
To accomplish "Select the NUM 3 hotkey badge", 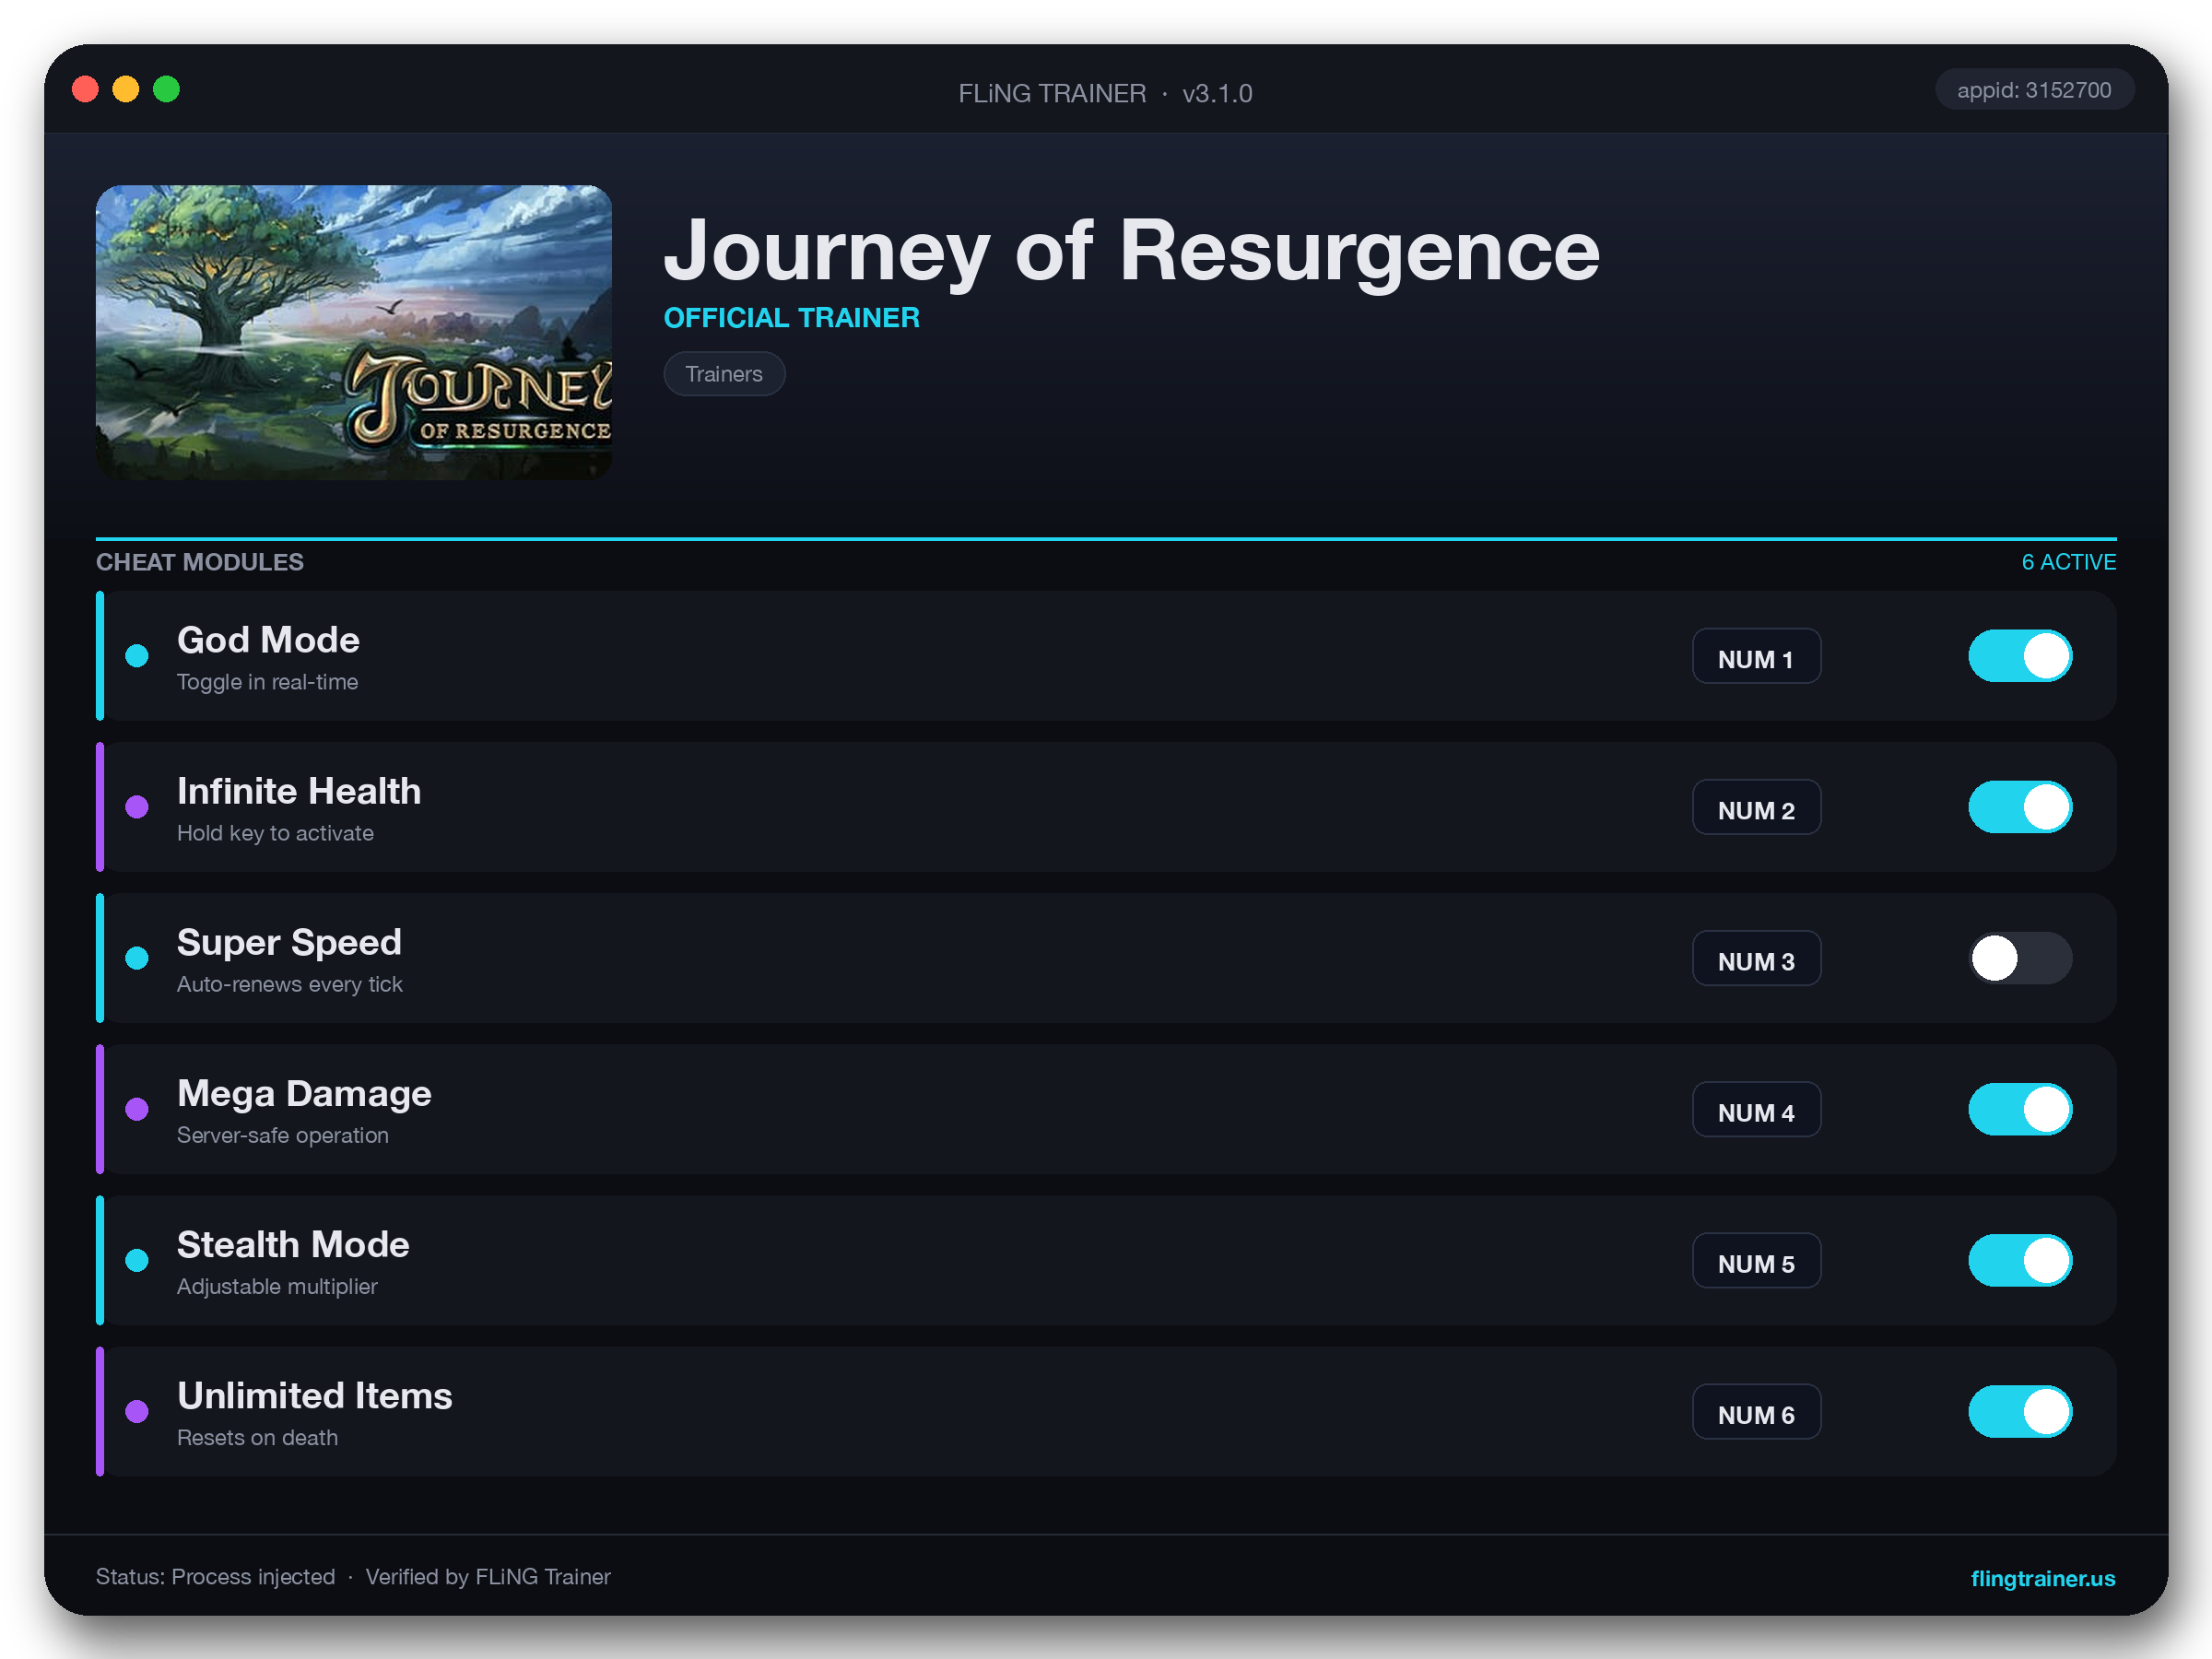I will (x=1756, y=958).
